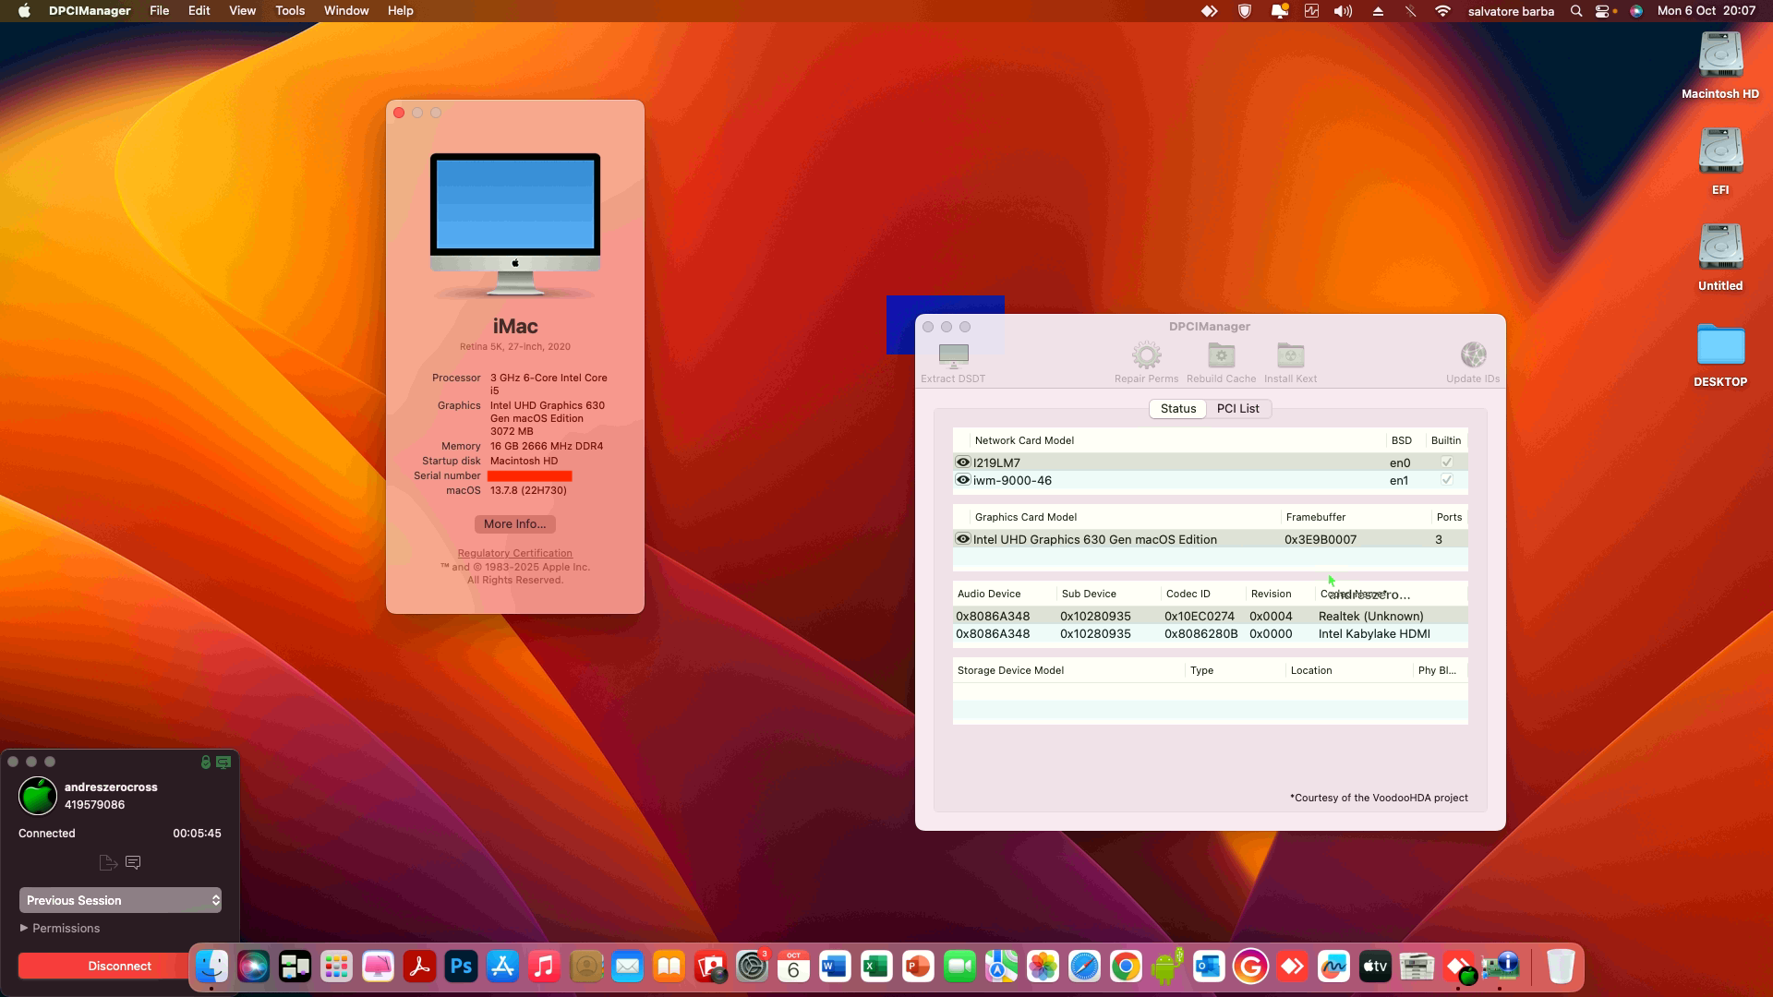This screenshot has height=997, width=1773.
Task: Click the 0x3E9B0007 framebuffer value
Action: coord(1321,539)
